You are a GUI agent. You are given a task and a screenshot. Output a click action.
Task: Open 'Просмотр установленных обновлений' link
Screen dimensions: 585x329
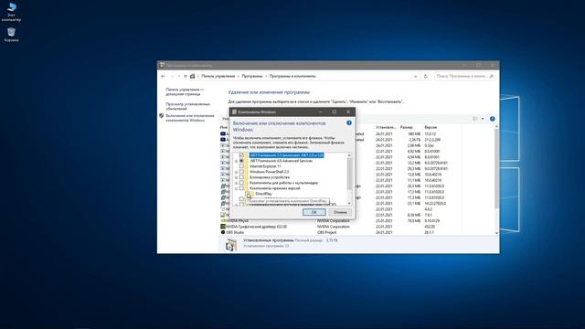tap(188, 106)
